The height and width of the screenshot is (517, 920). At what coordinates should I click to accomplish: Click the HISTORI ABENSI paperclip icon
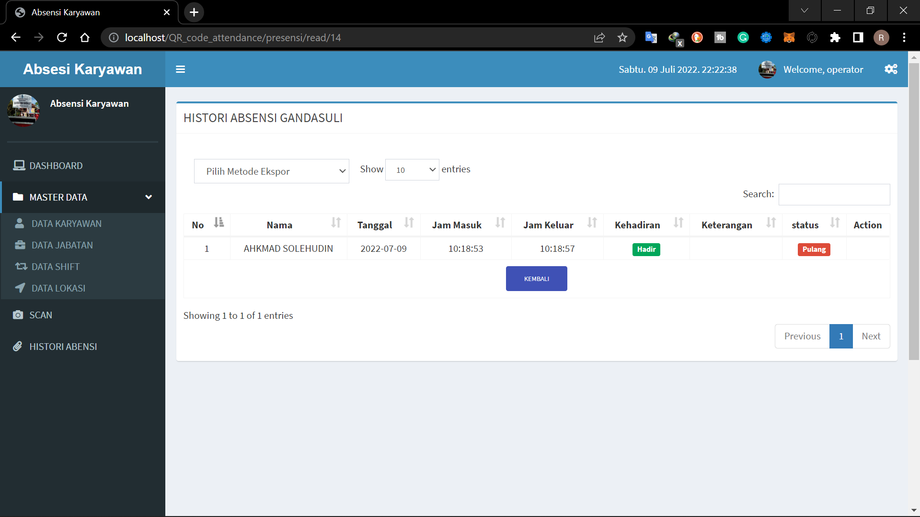coord(18,346)
